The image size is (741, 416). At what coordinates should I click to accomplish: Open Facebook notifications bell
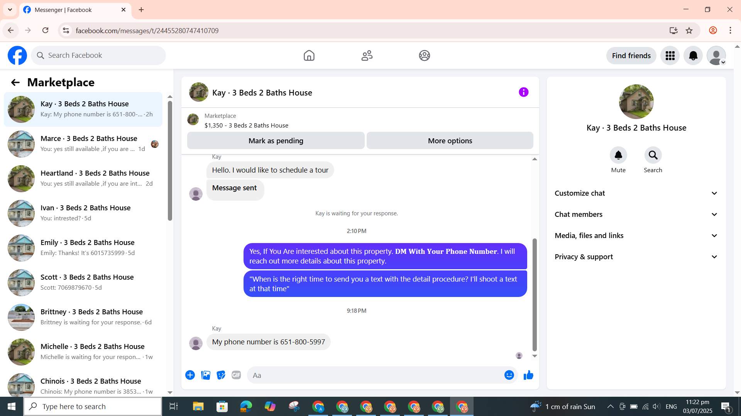click(693, 56)
